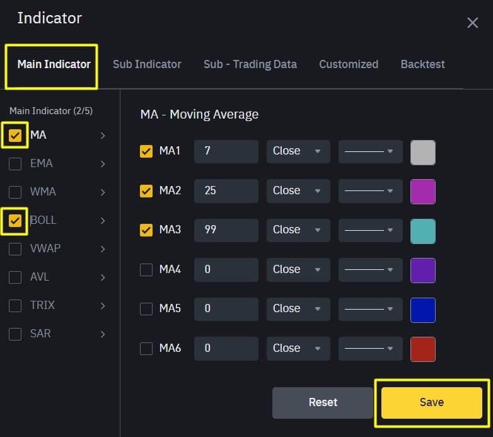This screenshot has width=493, height=437.
Task: Open SAR settings via its chevron
Action: tap(103, 334)
